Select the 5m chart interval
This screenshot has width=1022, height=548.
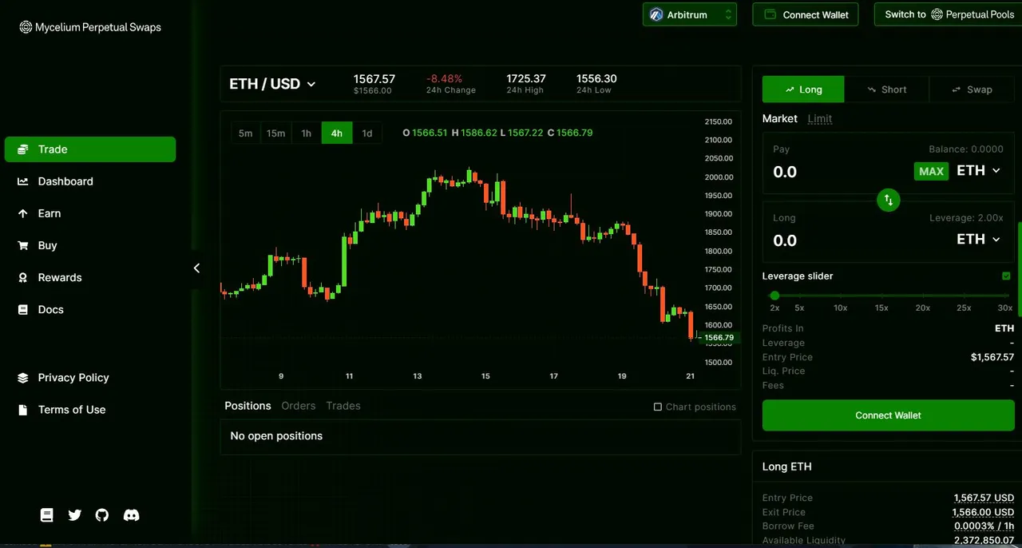(246, 133)
